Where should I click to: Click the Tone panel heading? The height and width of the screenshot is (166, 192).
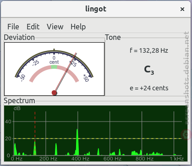[113, 38]
